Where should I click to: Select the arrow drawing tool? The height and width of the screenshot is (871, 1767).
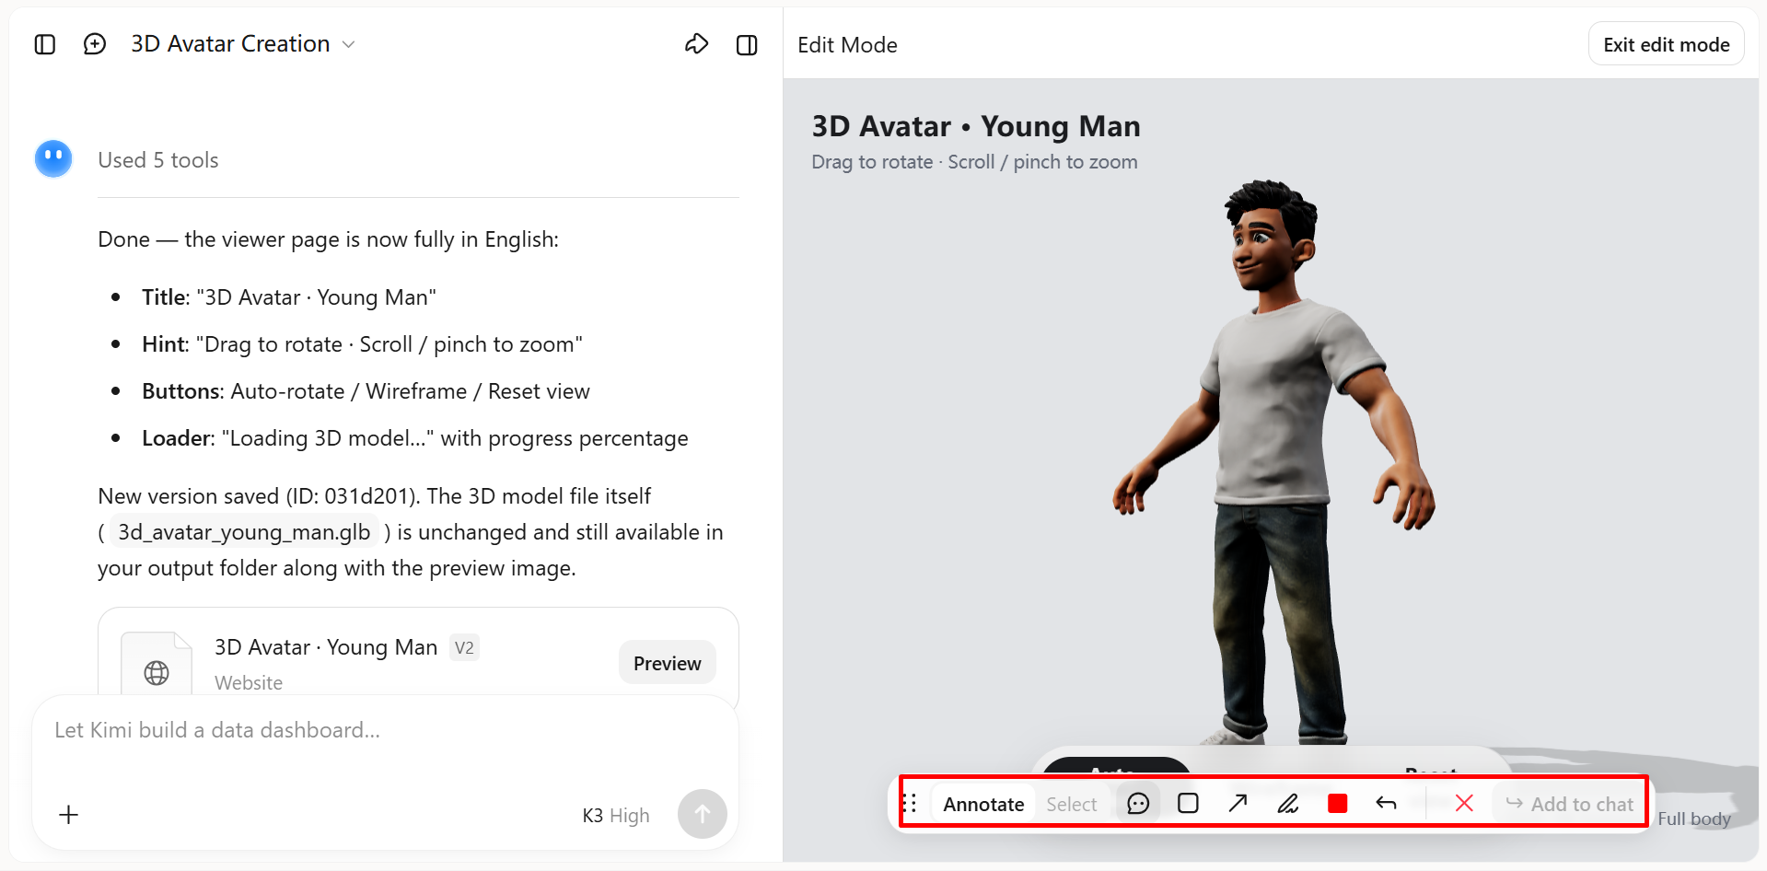pos(1238,804)
